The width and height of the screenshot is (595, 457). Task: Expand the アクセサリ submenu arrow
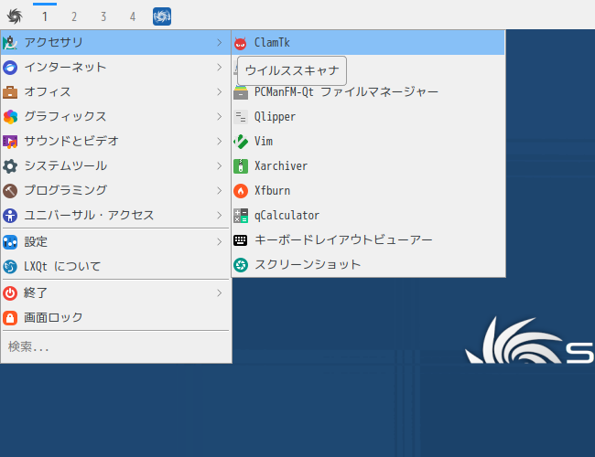[220, 42]
